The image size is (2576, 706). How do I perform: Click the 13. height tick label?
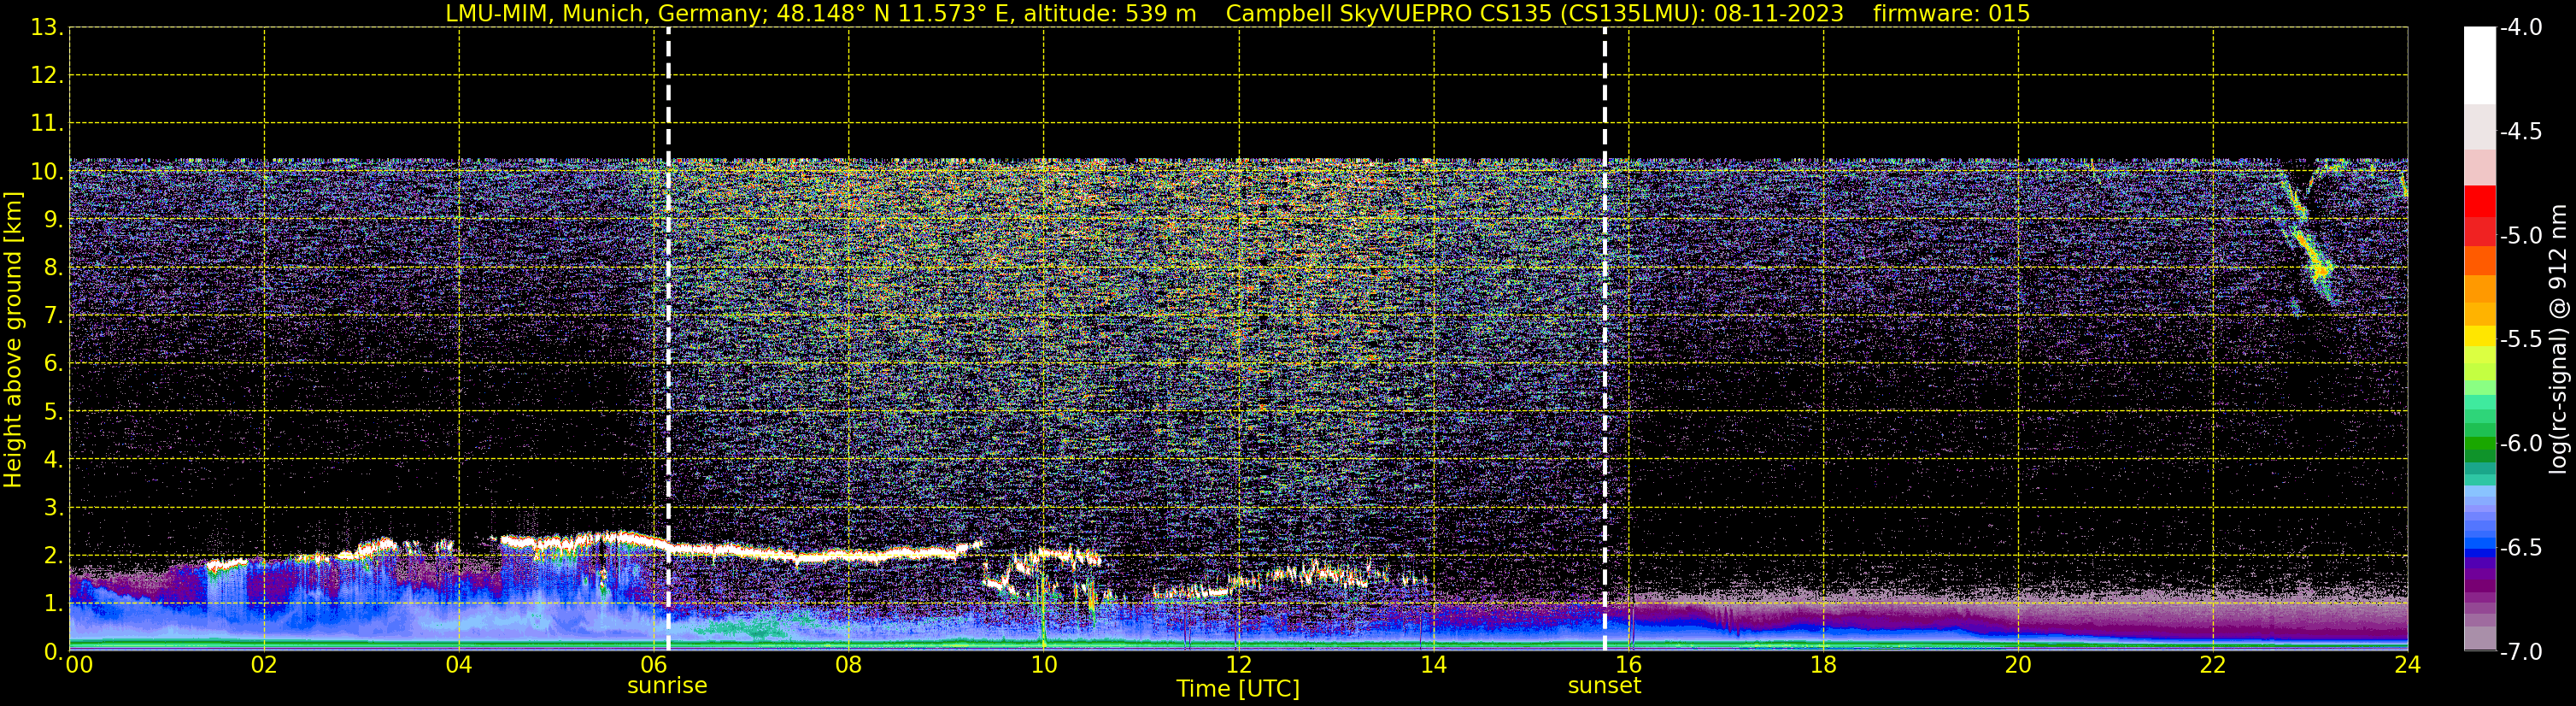[x=48, y=28]
